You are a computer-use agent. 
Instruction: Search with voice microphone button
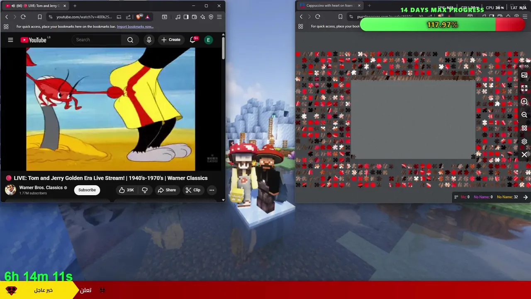point(149,40)
